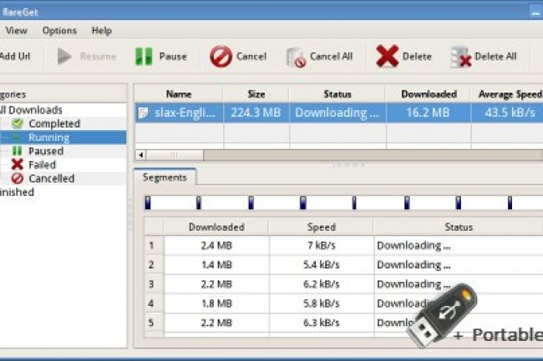The image size is (543, 361).
Task: Click the grayed-out Resume icon
Action: click(65, 57)
